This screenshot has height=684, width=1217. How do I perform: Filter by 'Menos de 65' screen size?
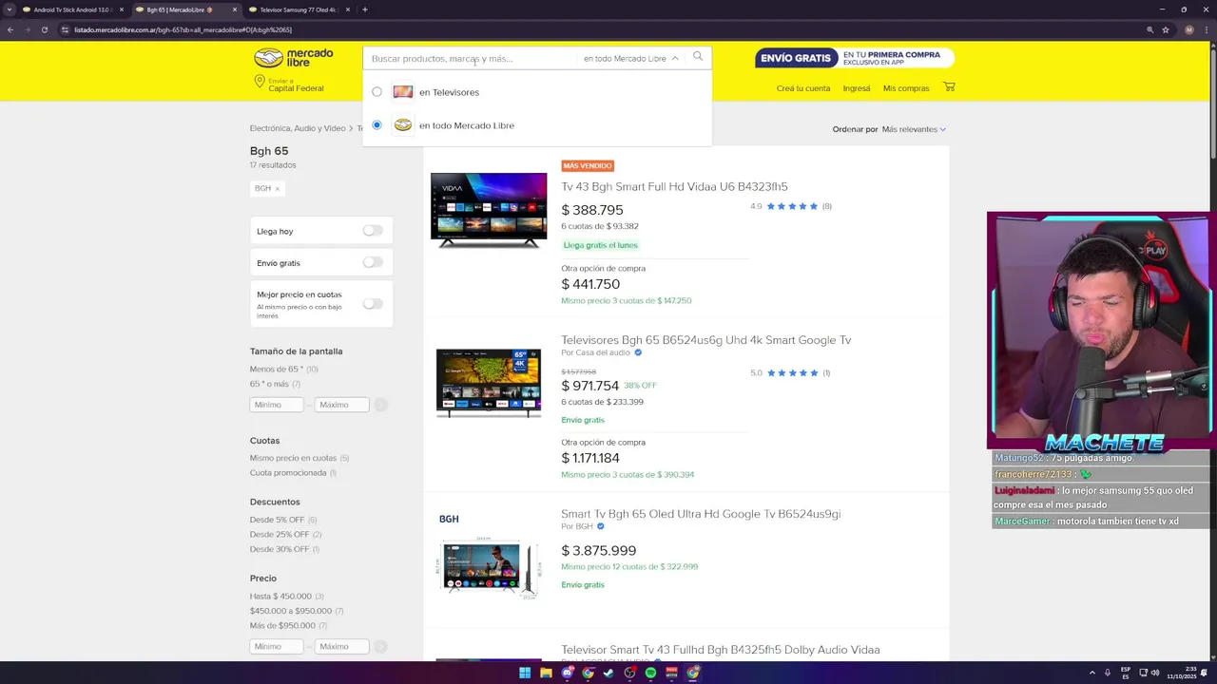277,369
